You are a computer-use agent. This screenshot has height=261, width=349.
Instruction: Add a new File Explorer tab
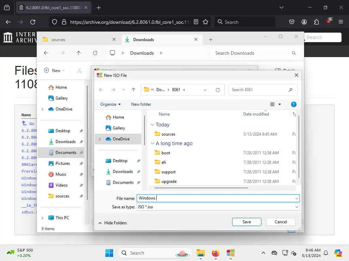pos(211,40)
